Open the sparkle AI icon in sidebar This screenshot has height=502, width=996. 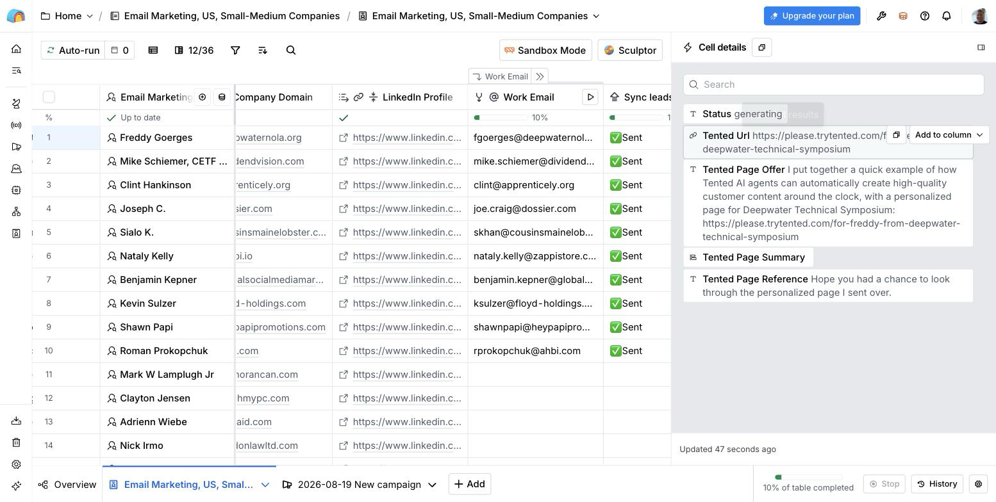coord(17,486)
